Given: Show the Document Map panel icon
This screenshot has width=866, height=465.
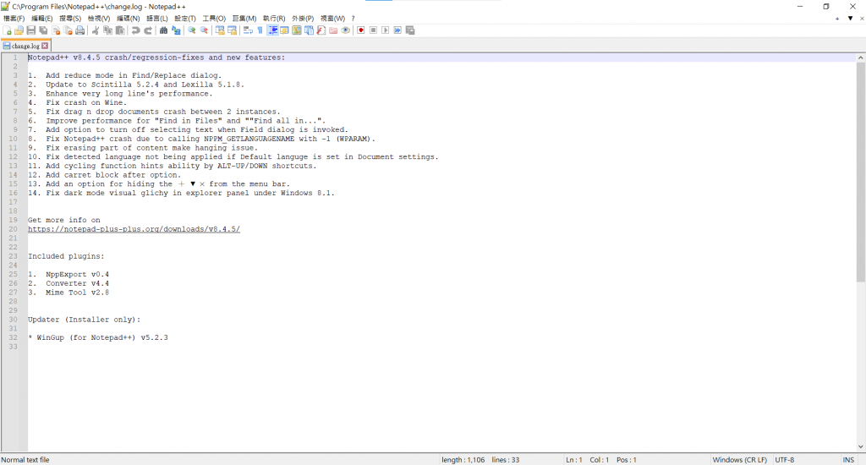Looking at the screenshot, I should tap(297, 30).
